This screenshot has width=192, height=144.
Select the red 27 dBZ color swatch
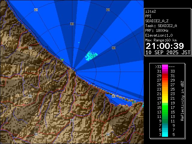click(165, 80)
